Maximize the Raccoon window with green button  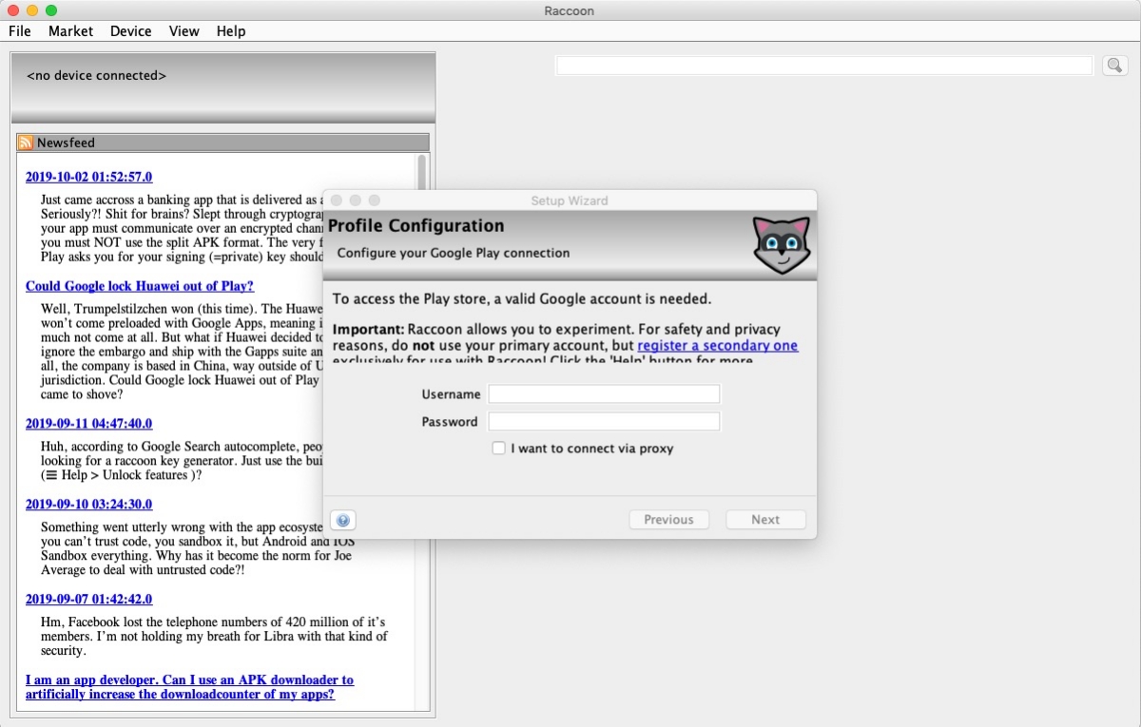[x=51, y=10]
